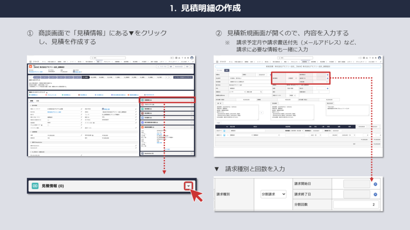Expand the プロジェクト related list dropdown
This screenshot has height=230, width=410.
click(192, 104)
